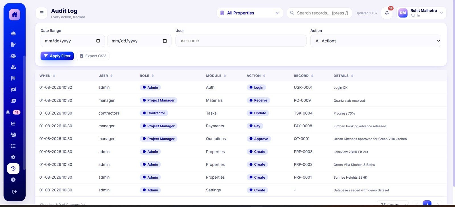The width and height of the screenshot is (455, 207).
Task: Open calendar picker for end date
Action: (165, 41)
